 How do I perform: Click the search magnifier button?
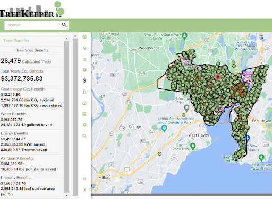[x=64, y=25]
